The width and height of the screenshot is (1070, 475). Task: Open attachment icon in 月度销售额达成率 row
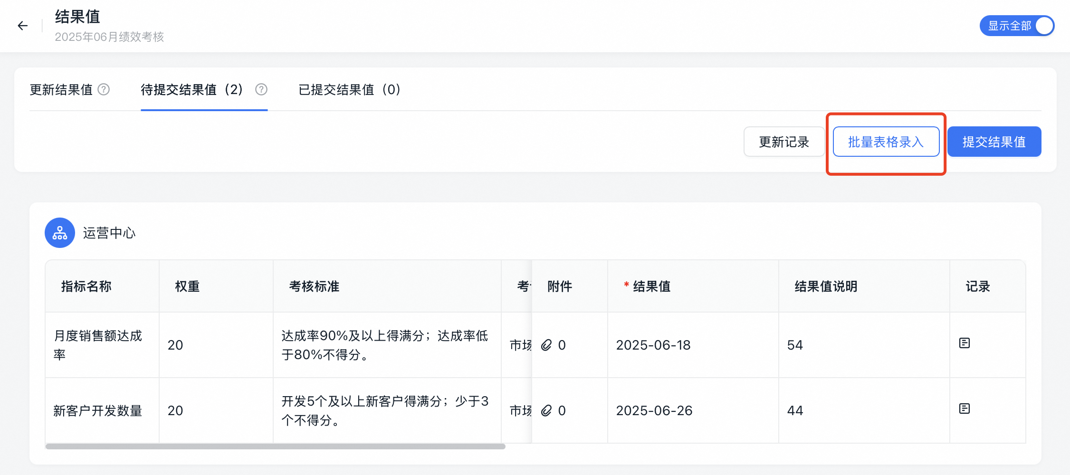546,345
